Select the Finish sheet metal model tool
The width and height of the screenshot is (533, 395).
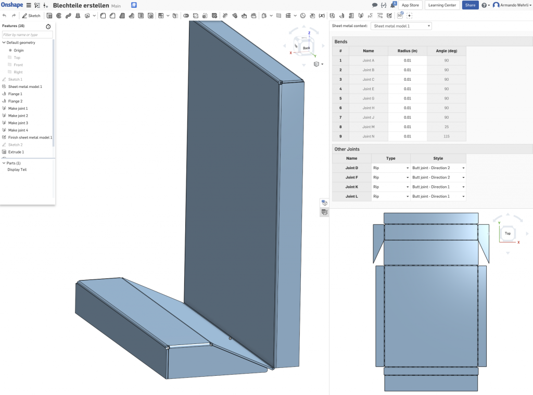point(389,16)
